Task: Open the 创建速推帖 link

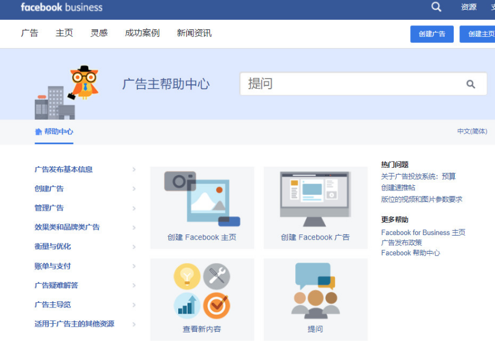Action: point(398,188)
